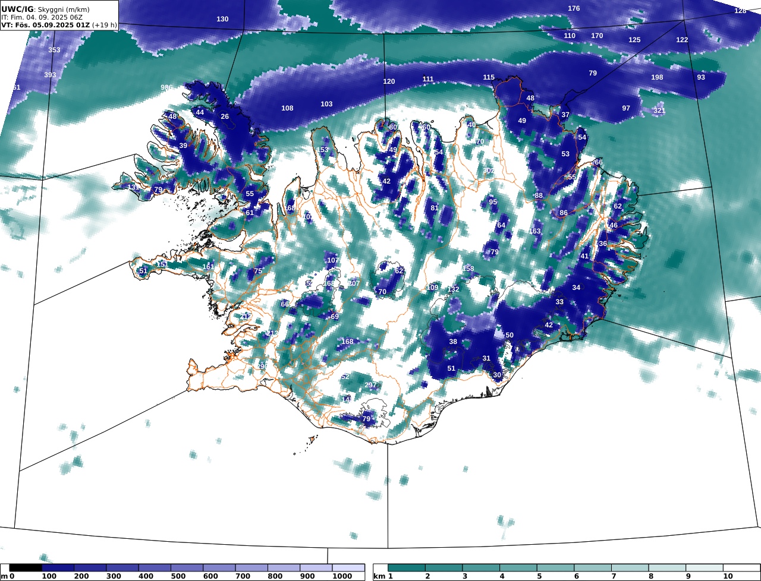Click the visibility value '109'

(433, 288)
